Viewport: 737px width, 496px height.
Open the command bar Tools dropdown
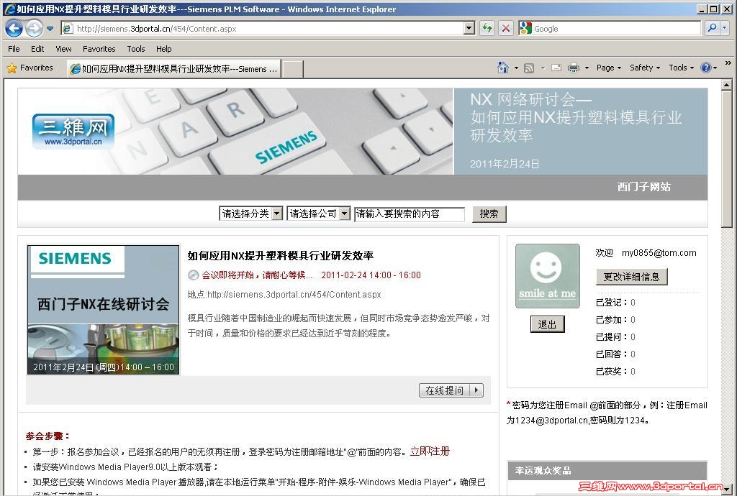681,68
